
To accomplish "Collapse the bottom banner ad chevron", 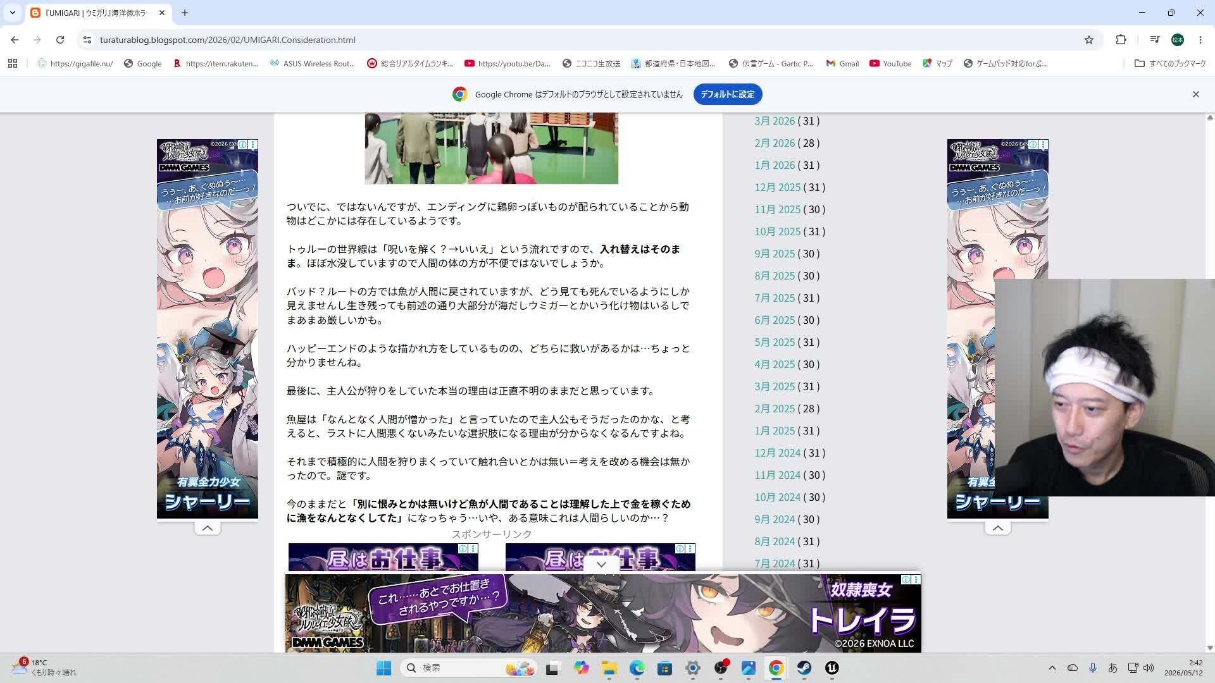I will click(x=601, y=564).
